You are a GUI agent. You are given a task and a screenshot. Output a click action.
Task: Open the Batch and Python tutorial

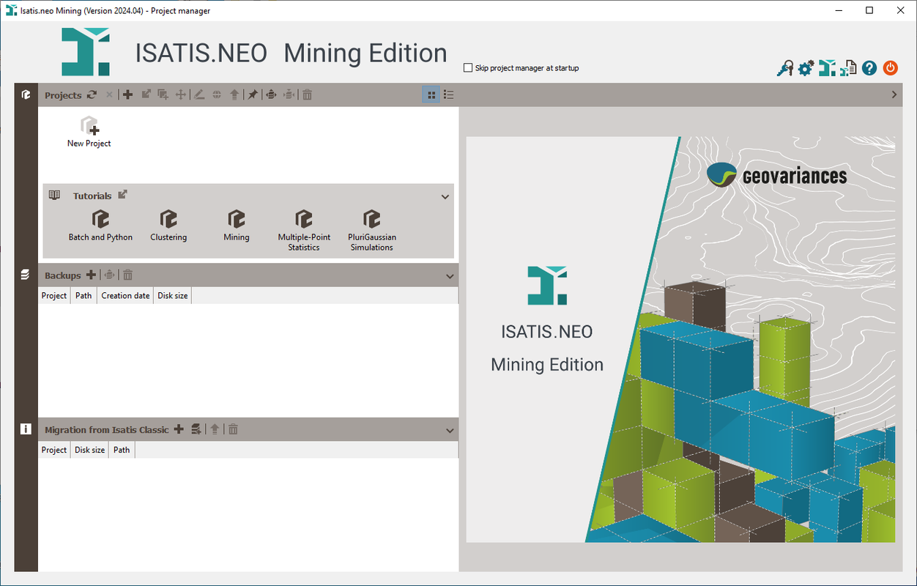coord(100,226)
